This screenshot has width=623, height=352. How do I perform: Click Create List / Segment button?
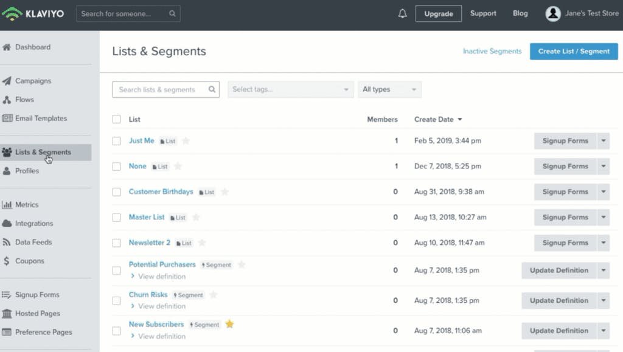tap(574, 51)
